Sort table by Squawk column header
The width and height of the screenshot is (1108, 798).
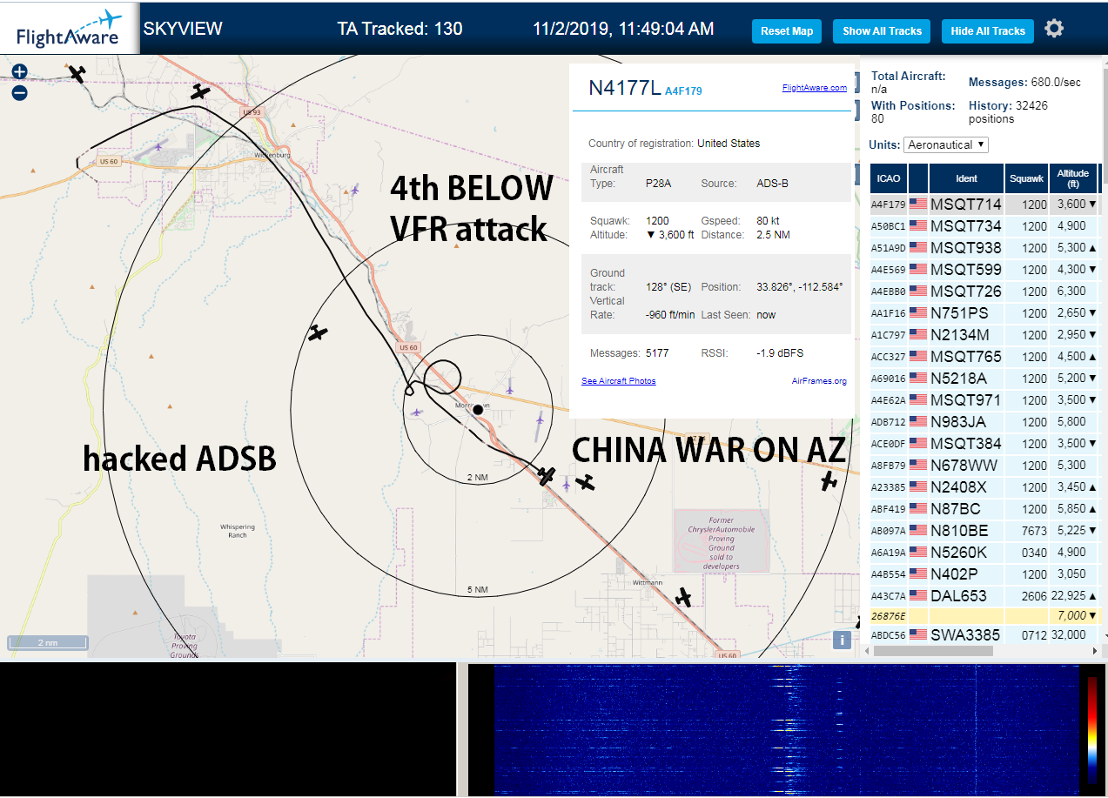pyautogui.click(x=1026, y=178)
